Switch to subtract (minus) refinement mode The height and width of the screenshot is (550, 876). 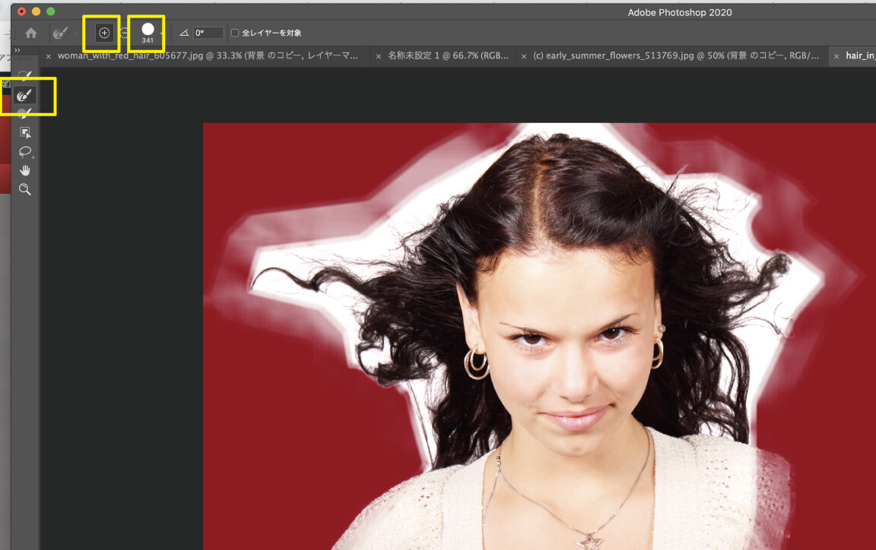tap(125, 33)
